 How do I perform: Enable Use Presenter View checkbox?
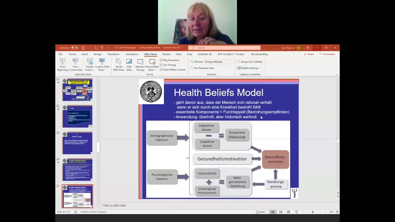(x=192, y=68)
